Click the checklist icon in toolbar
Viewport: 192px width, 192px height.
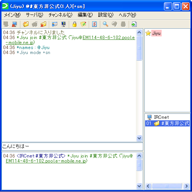[x=94, y=24]
